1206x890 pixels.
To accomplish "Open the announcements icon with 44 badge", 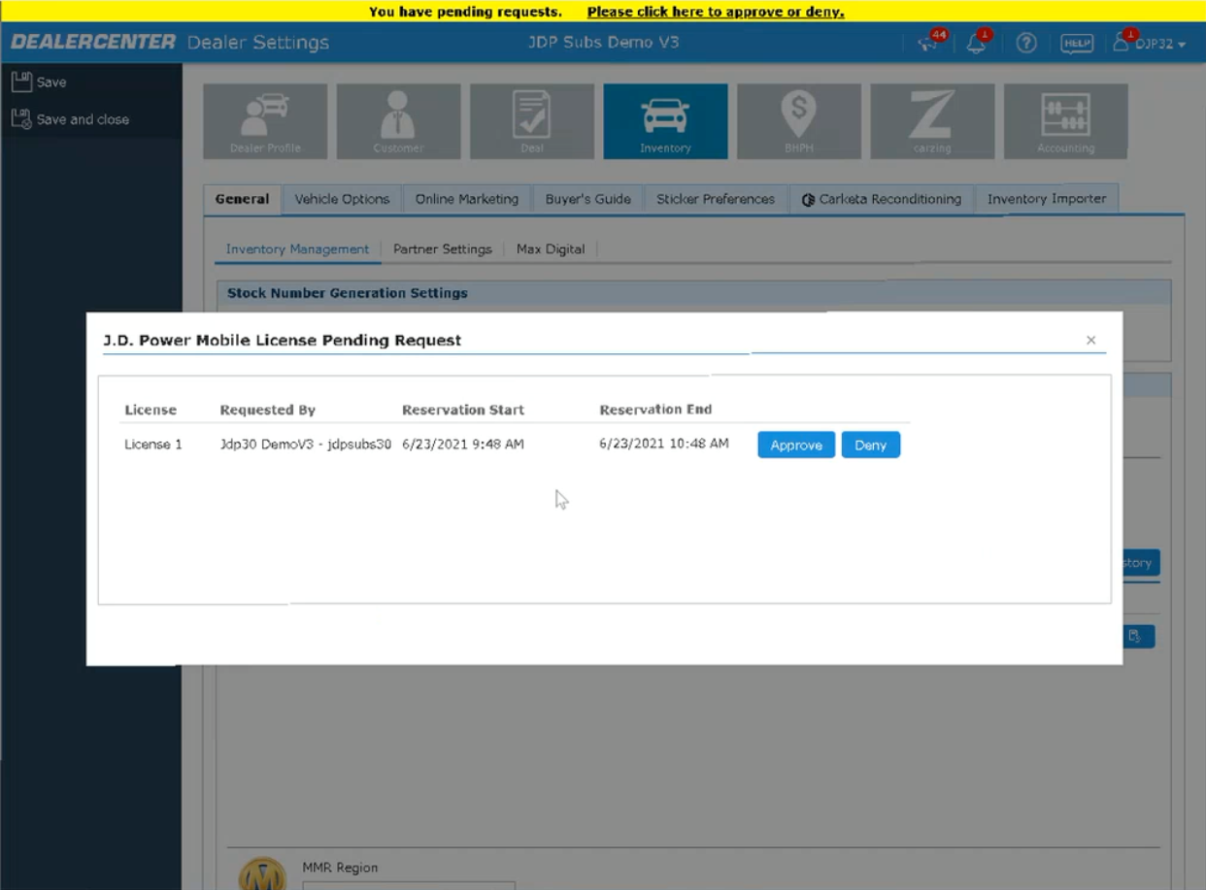I will tap(929, 43).
